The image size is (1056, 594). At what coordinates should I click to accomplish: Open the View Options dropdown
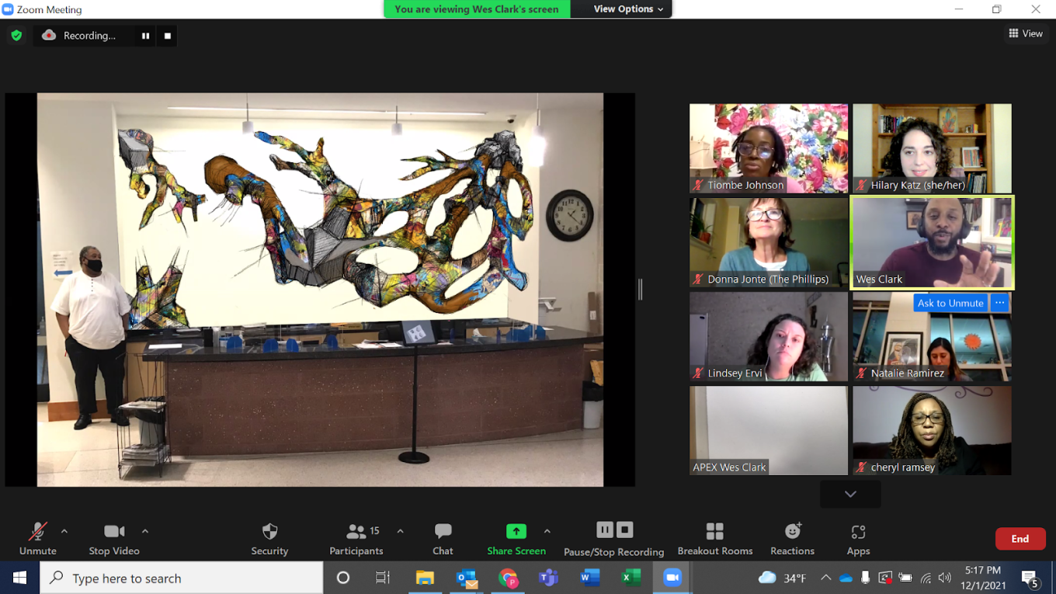628,9
